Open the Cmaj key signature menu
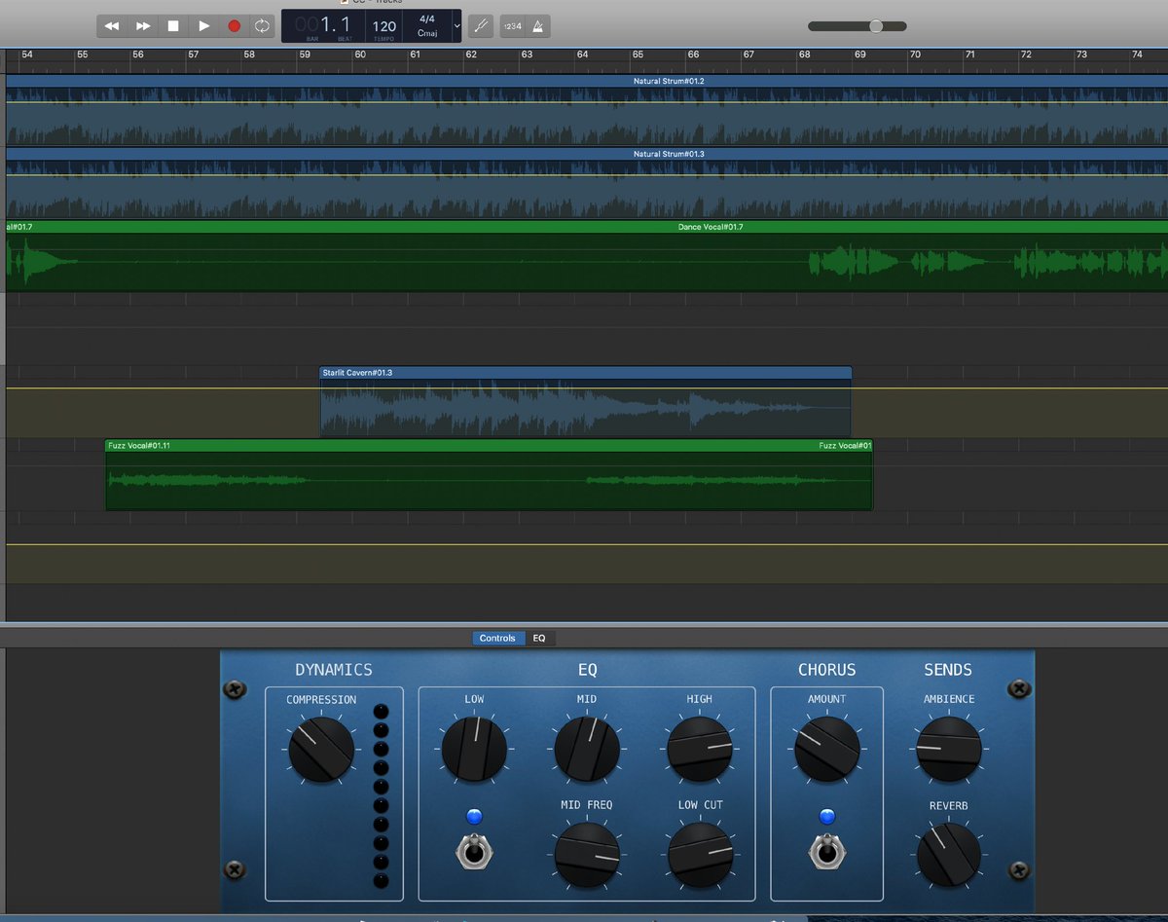This screenshot has width=1168, height=922. (427, 33)
